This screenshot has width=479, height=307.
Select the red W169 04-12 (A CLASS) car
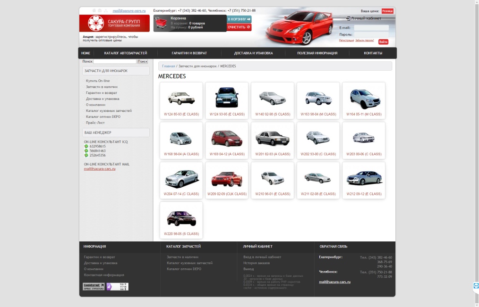click(x=227, y=138)
